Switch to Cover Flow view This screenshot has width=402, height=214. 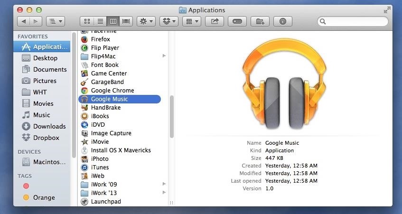126,21
